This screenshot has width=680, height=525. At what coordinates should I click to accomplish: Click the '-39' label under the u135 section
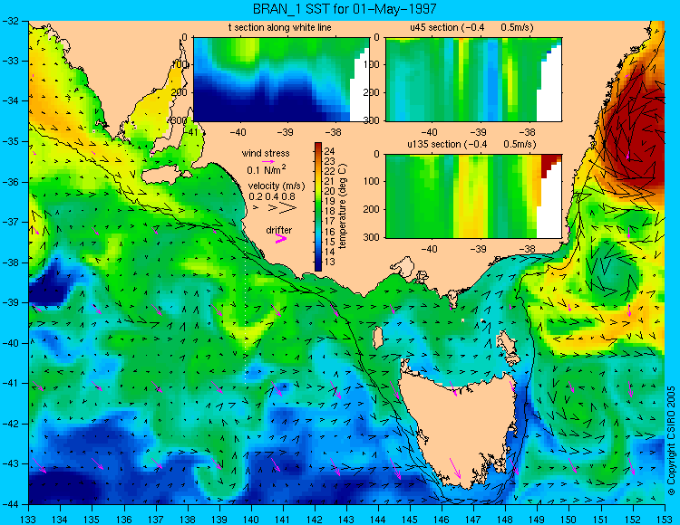tap(478, 249)
